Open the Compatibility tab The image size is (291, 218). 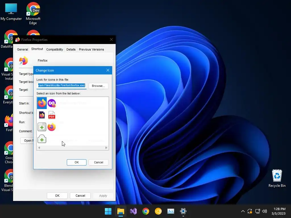point(55,49)
